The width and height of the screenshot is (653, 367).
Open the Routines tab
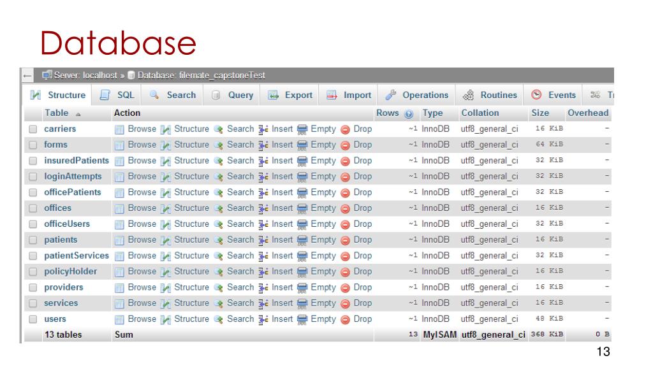[x=490, y=95]
